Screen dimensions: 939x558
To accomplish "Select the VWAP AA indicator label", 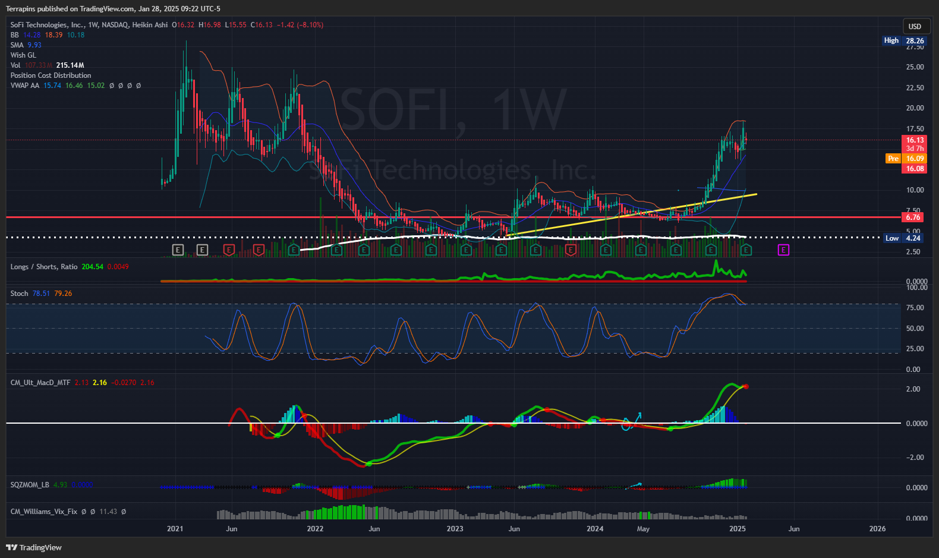I will click(25, 86).
